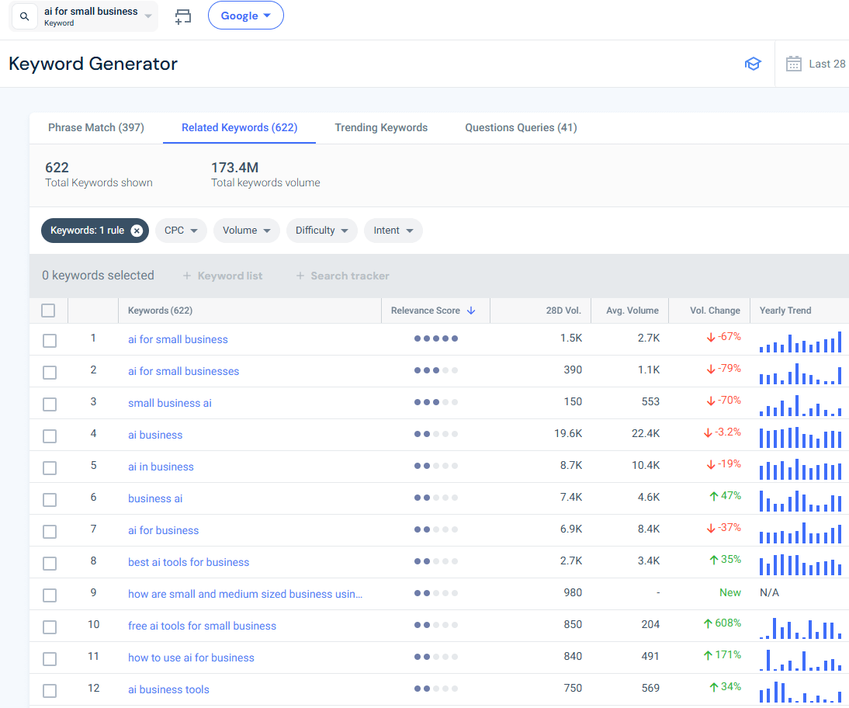Check the row for 'free ai tools for small business'
This screenshot has width=849, height=708.
click(x=50, y=626)
